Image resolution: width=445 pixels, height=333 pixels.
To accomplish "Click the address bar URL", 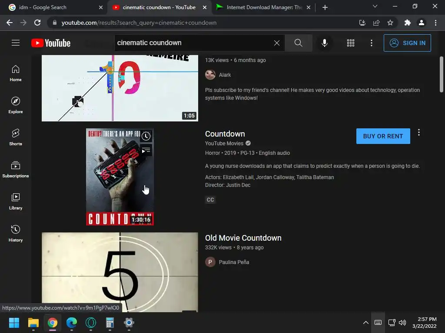I will click(139, 23).
